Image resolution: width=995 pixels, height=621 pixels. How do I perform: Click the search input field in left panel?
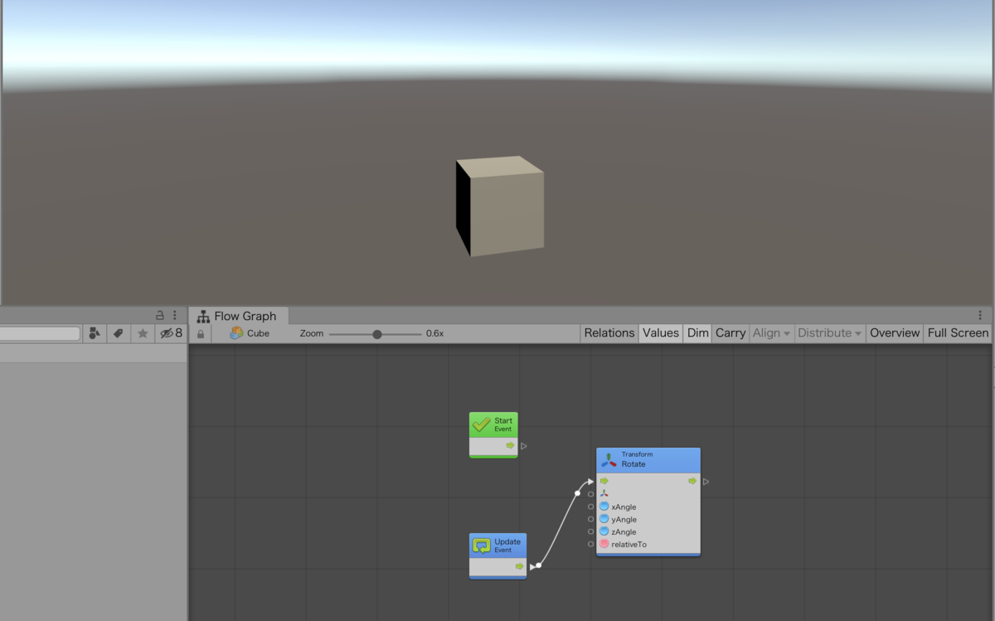[40, 333]
